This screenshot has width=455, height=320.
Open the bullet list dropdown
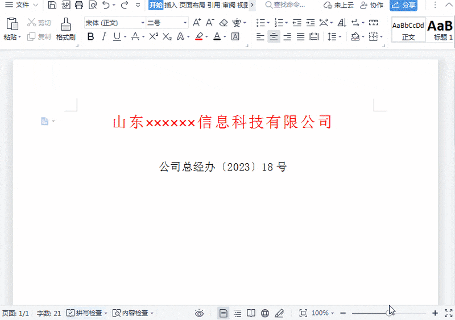(x=268, y=22)
